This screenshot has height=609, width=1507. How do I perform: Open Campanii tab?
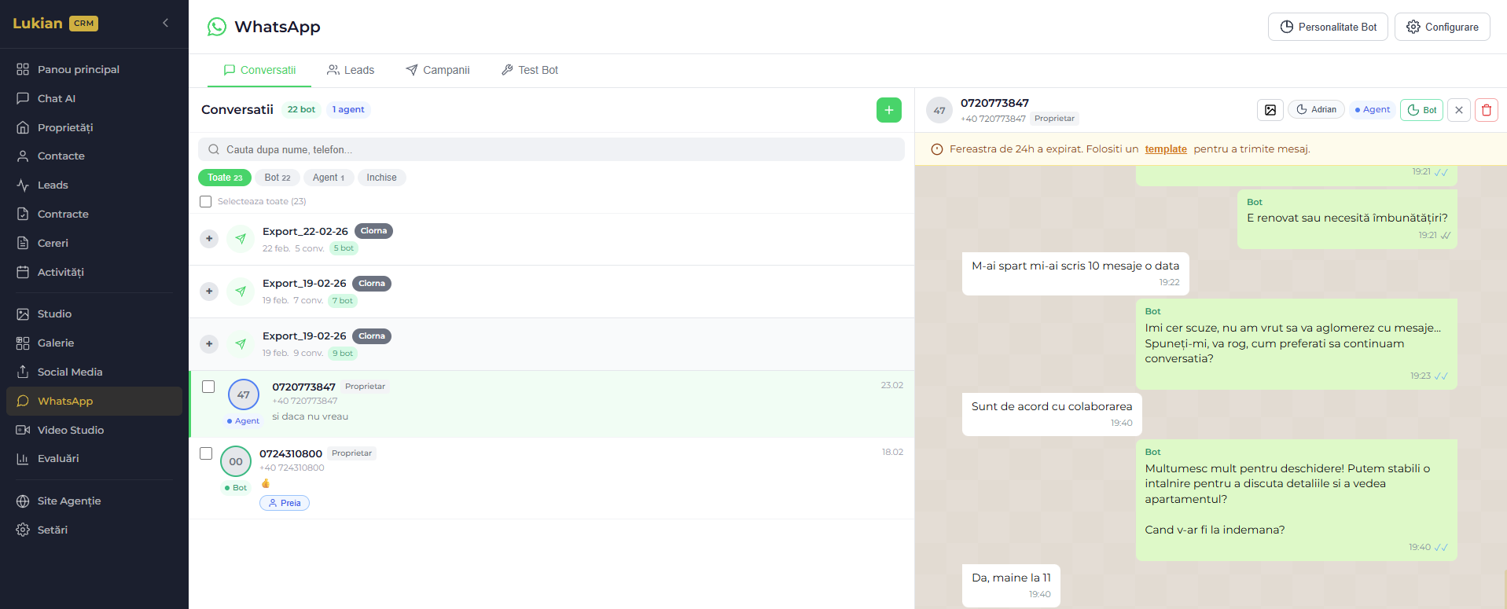point(438,70)
